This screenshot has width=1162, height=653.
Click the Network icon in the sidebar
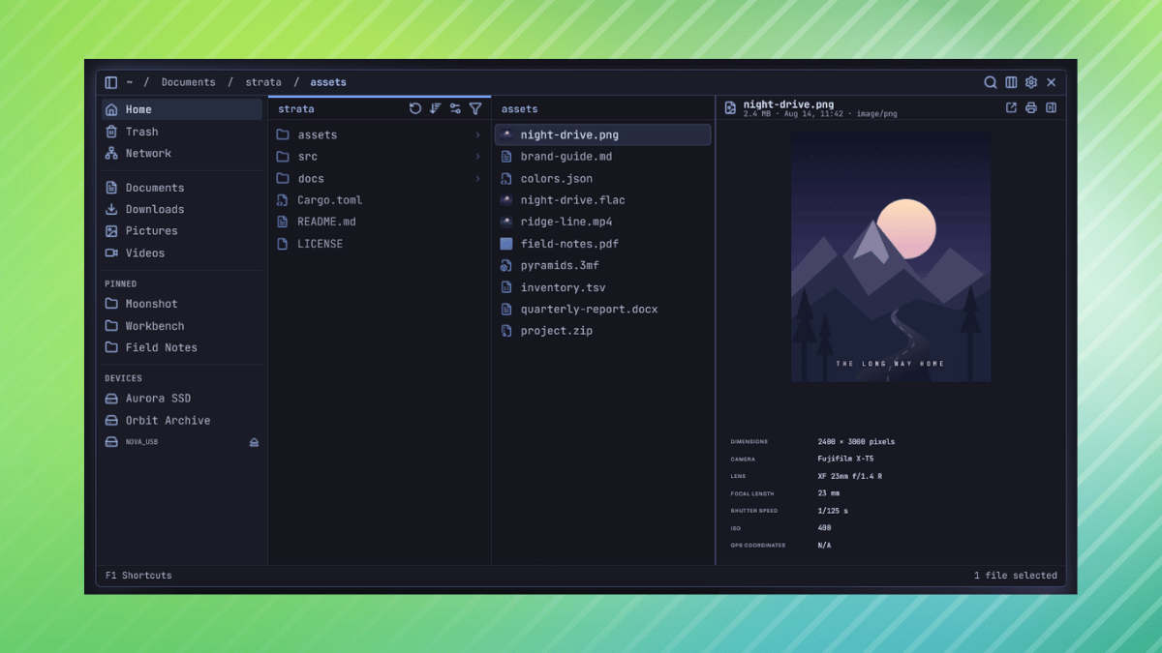[111, 153]
